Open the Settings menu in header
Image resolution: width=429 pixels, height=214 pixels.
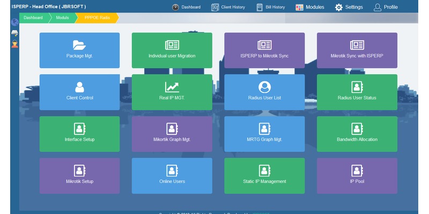point(349,7)
